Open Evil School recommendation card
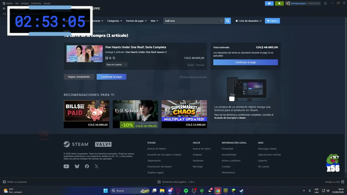Viewport: 347px width, 195px height. click(x=135, y=114)
